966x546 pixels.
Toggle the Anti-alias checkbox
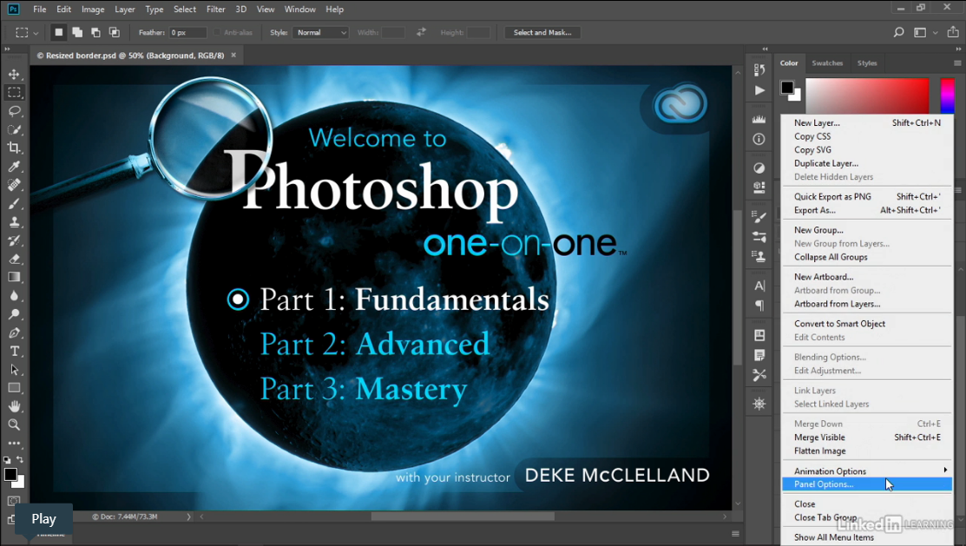[x=217, y=32]
